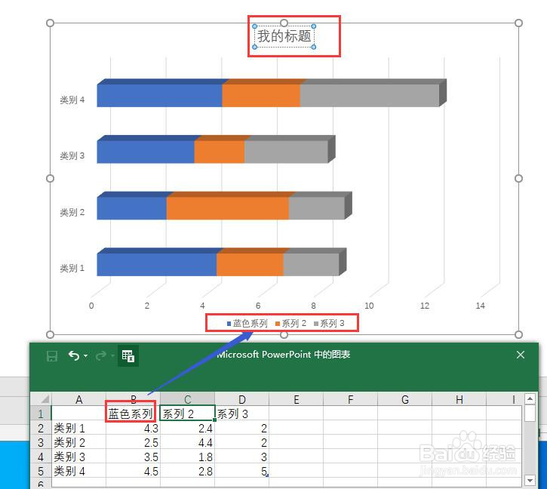Select cell A5 containing 类别 4

(78, 471)
